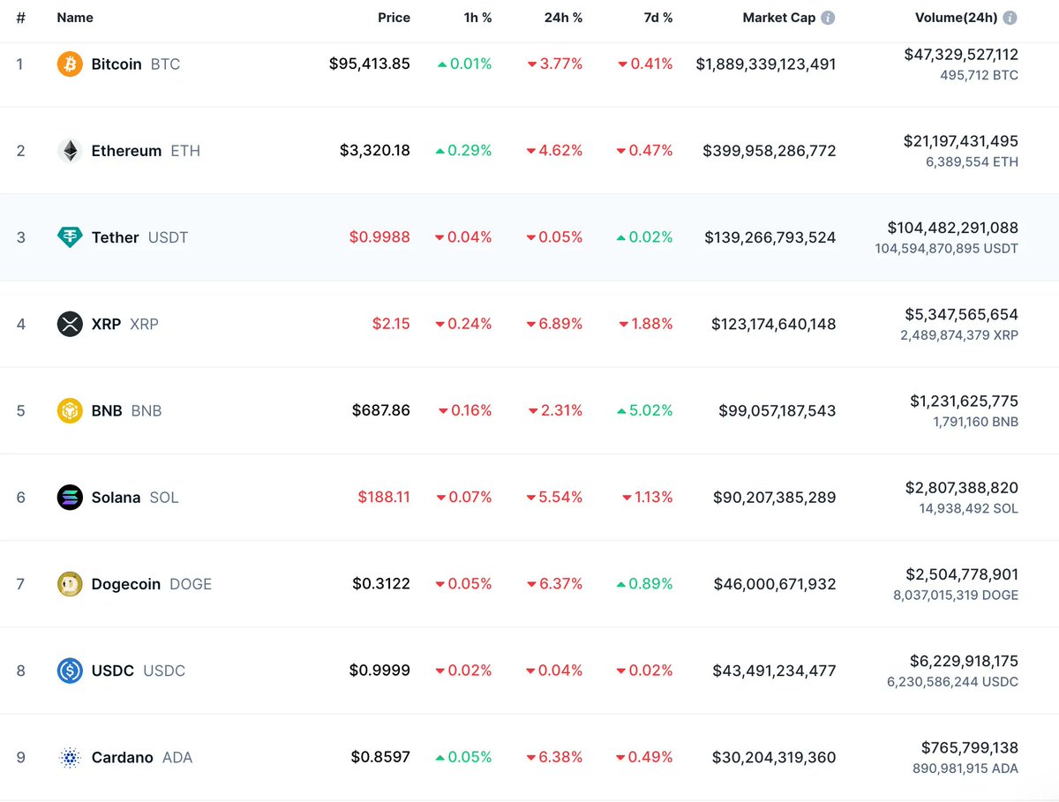Open the Solana name link
The width and height of the screenshot is (1059, 802).
pyautogui.click(x=116, y=498)
